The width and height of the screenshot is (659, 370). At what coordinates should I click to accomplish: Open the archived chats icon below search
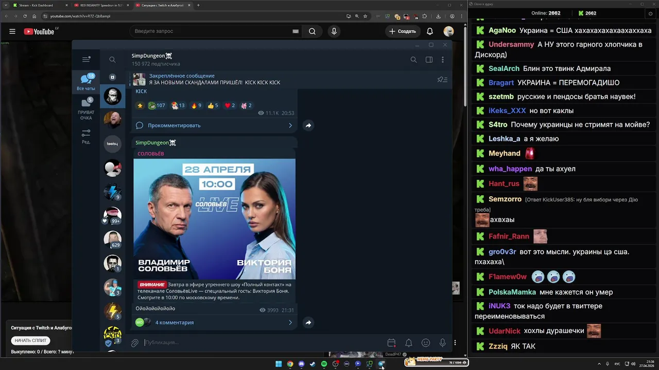click(112, 77)
